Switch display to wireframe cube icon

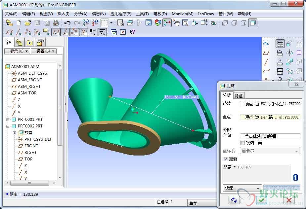click(225, 23)
